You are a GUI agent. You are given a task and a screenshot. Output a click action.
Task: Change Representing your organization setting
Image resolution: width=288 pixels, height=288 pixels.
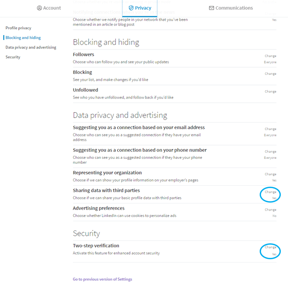[270, 174]
